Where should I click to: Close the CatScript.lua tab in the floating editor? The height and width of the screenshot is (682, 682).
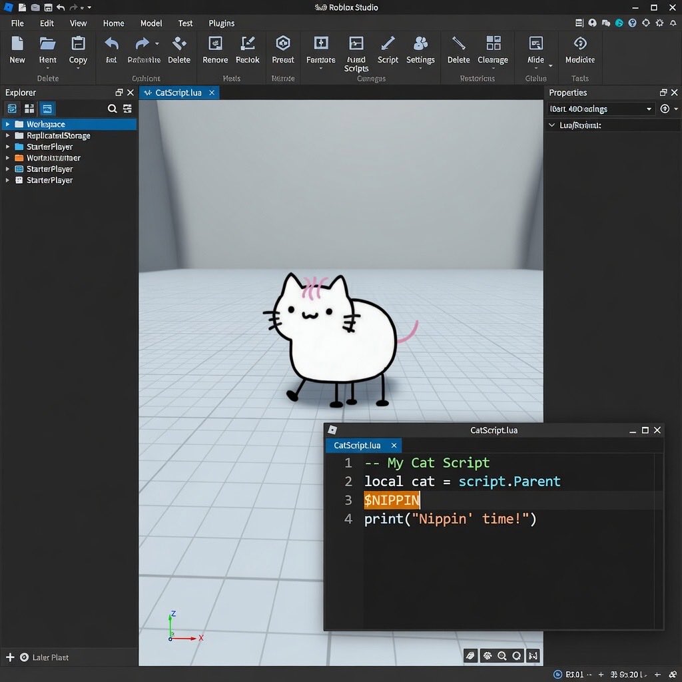point(394,446)
